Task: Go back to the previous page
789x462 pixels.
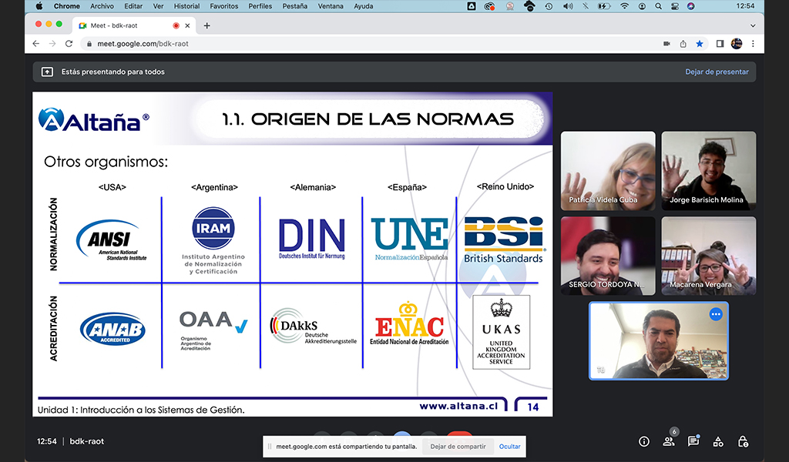Action: tap(35, 44)
